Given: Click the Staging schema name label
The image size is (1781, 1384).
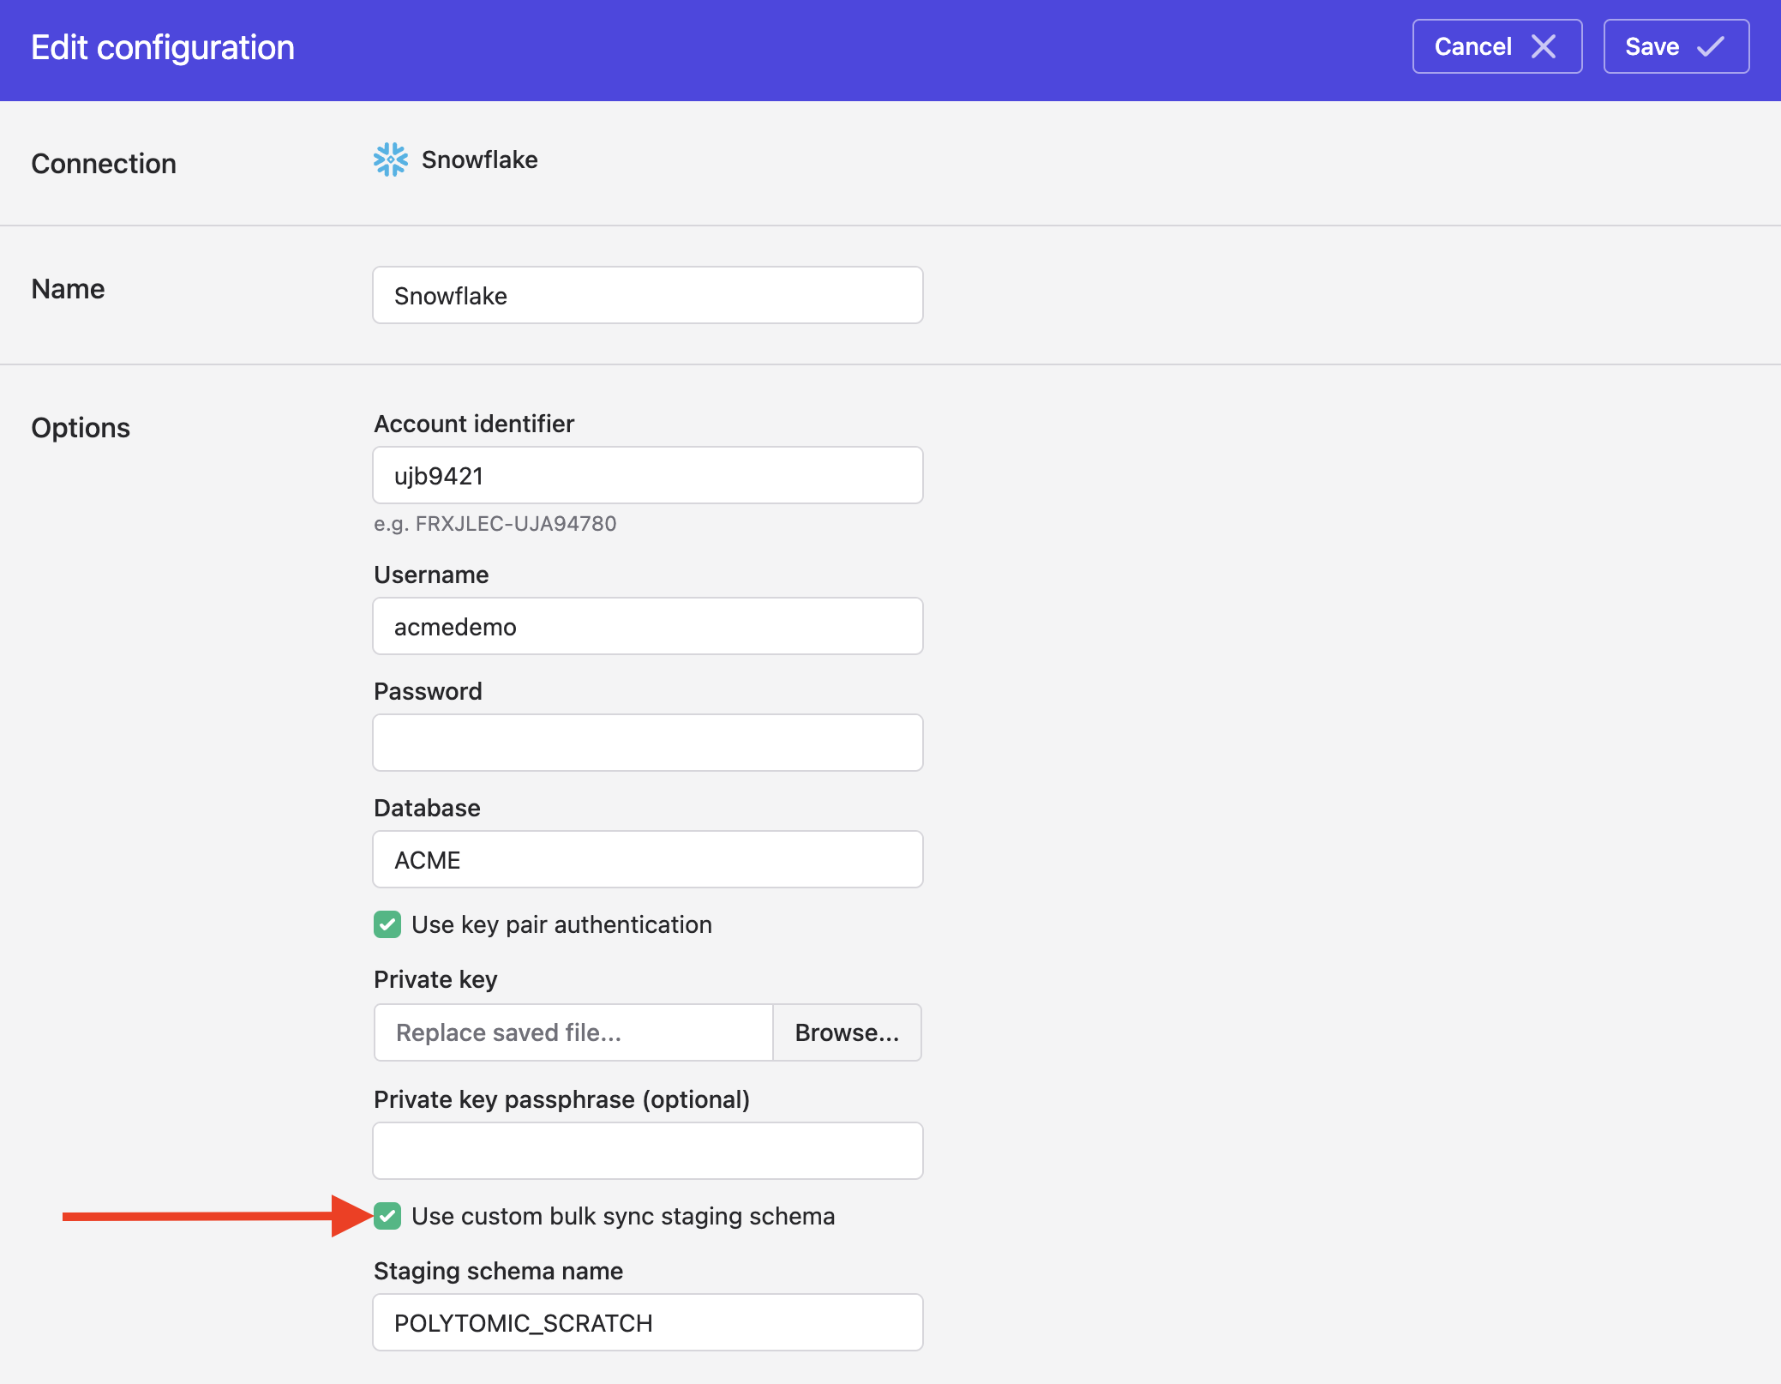Looking at the screenshot, I should pyautogui.click(x=498, y=1271).
